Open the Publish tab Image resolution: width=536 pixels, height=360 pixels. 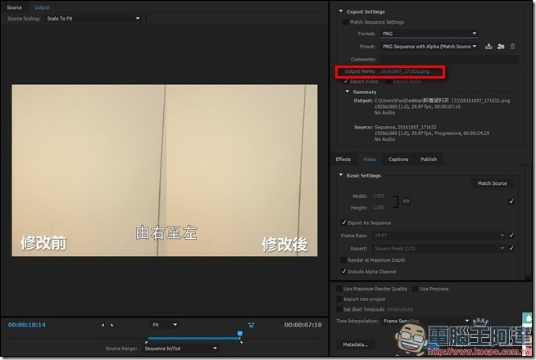click(x=429, y=160)
